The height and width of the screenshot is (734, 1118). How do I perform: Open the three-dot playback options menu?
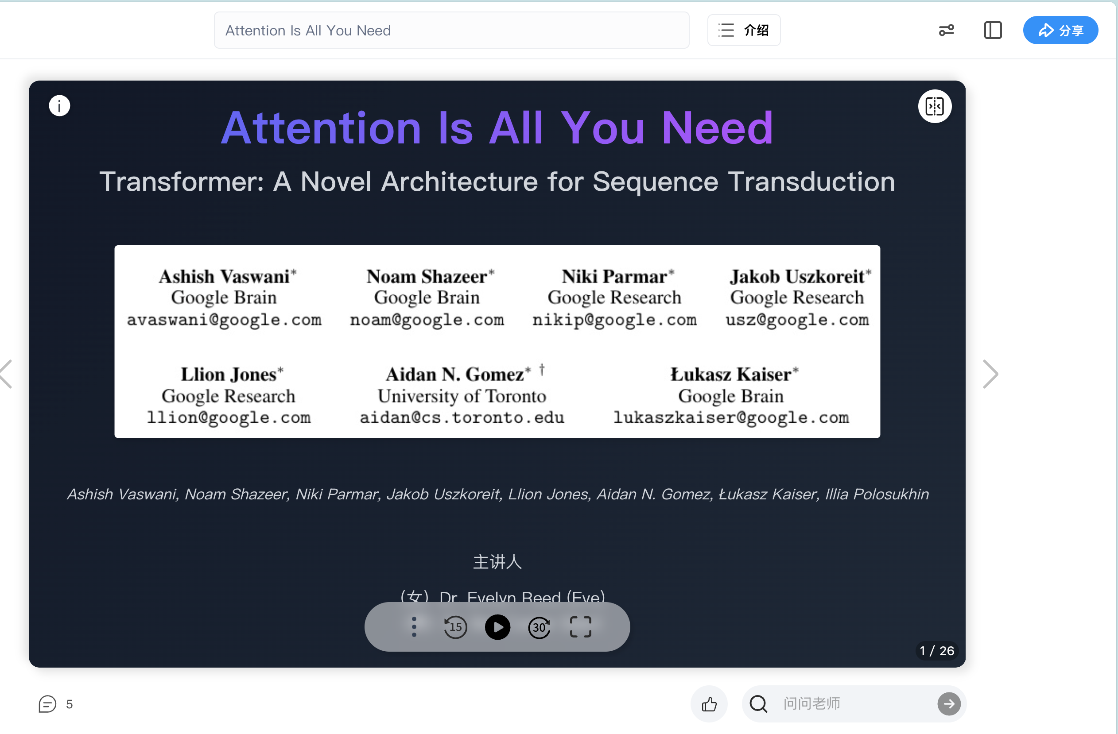coord(413,627)
